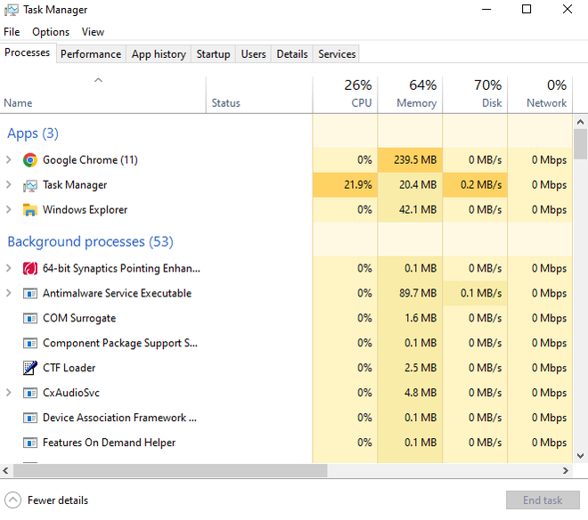
Task: Switch to the Performance tab
Action: pos(91,54)
